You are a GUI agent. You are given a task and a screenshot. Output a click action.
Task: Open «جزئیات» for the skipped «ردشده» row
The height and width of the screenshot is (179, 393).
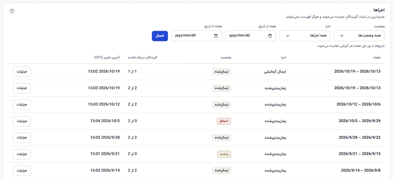click(x=22, y=154)
